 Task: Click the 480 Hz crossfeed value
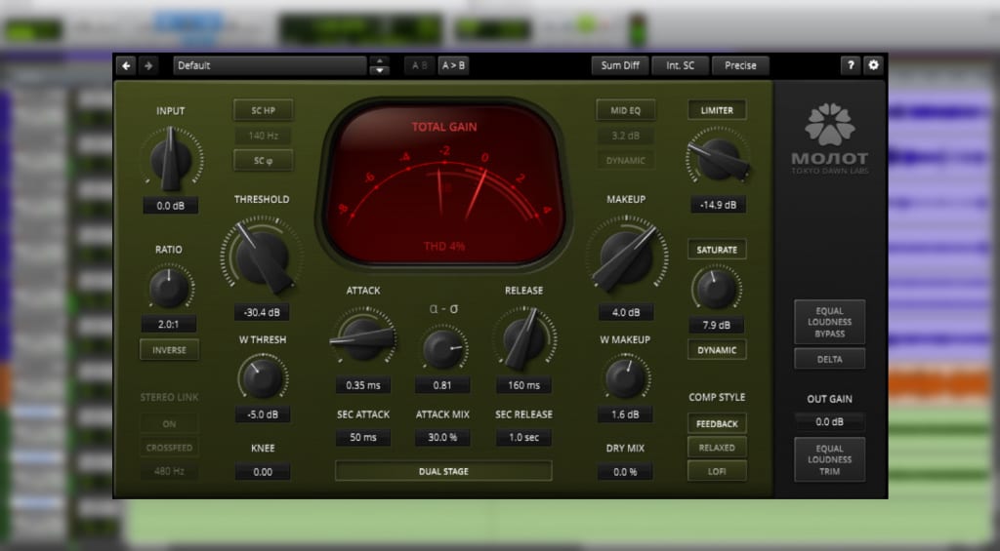(x=169, y=472)
